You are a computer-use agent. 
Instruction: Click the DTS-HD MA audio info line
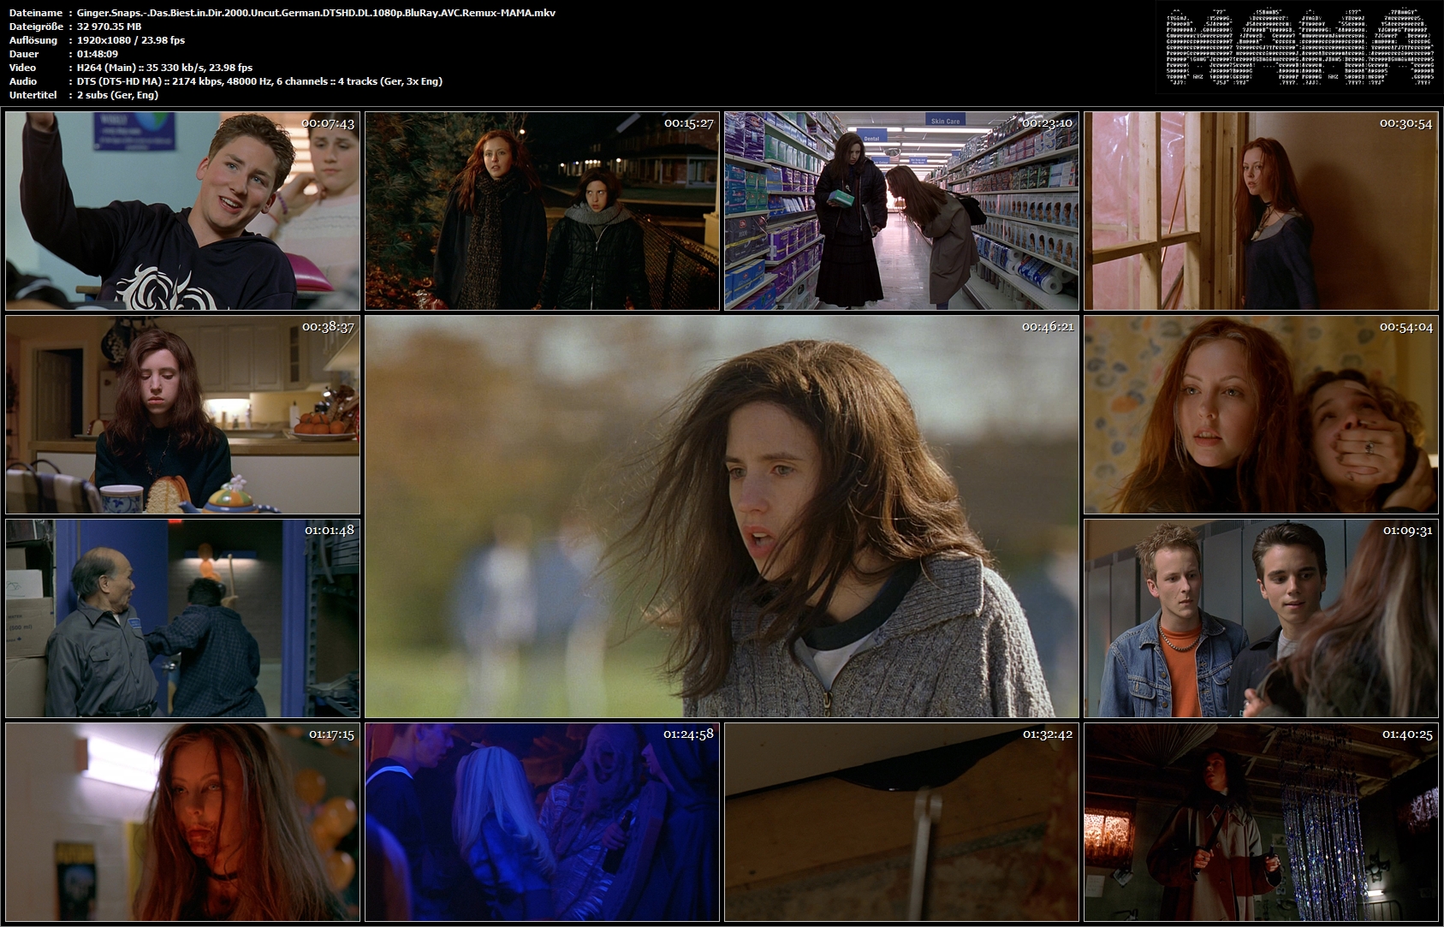pyautogui.click(x=259, y=81)
